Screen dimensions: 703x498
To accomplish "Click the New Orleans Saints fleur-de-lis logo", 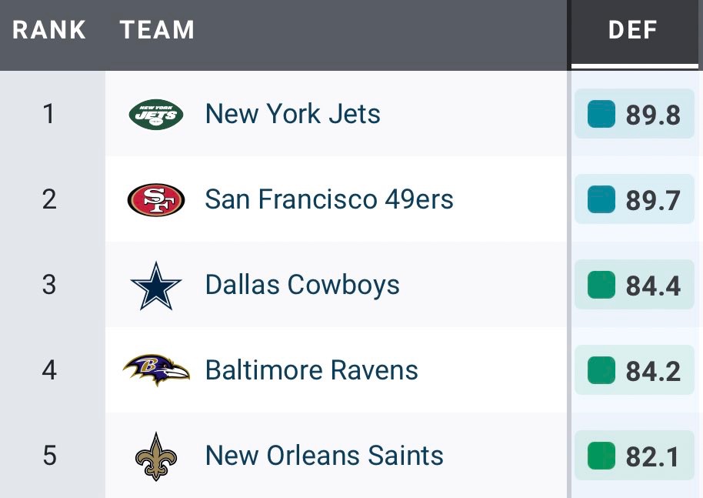I will [x=156, y=456].
